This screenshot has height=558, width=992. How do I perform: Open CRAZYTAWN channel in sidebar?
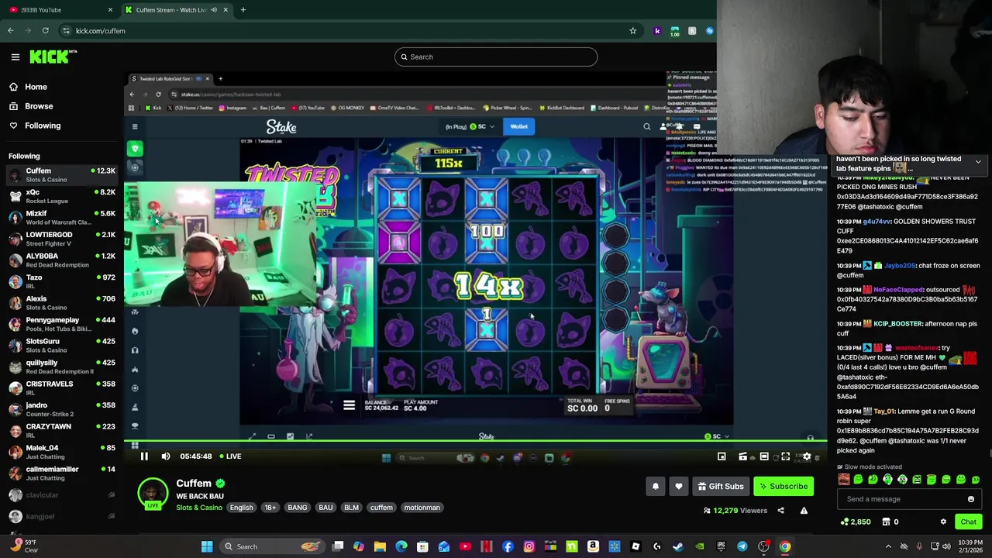click(62, 430)
